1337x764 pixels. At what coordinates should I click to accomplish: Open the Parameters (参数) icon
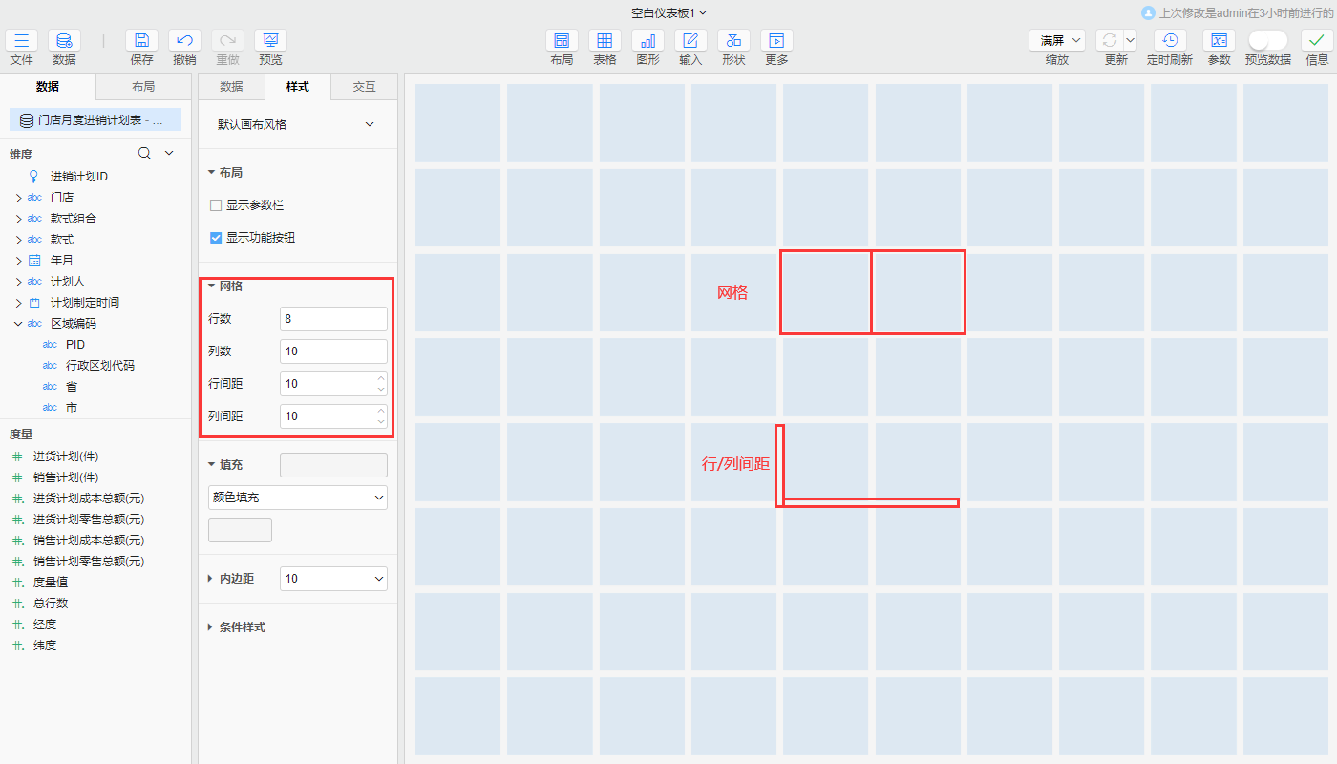pyautogui.click(x=1219, y=40)
